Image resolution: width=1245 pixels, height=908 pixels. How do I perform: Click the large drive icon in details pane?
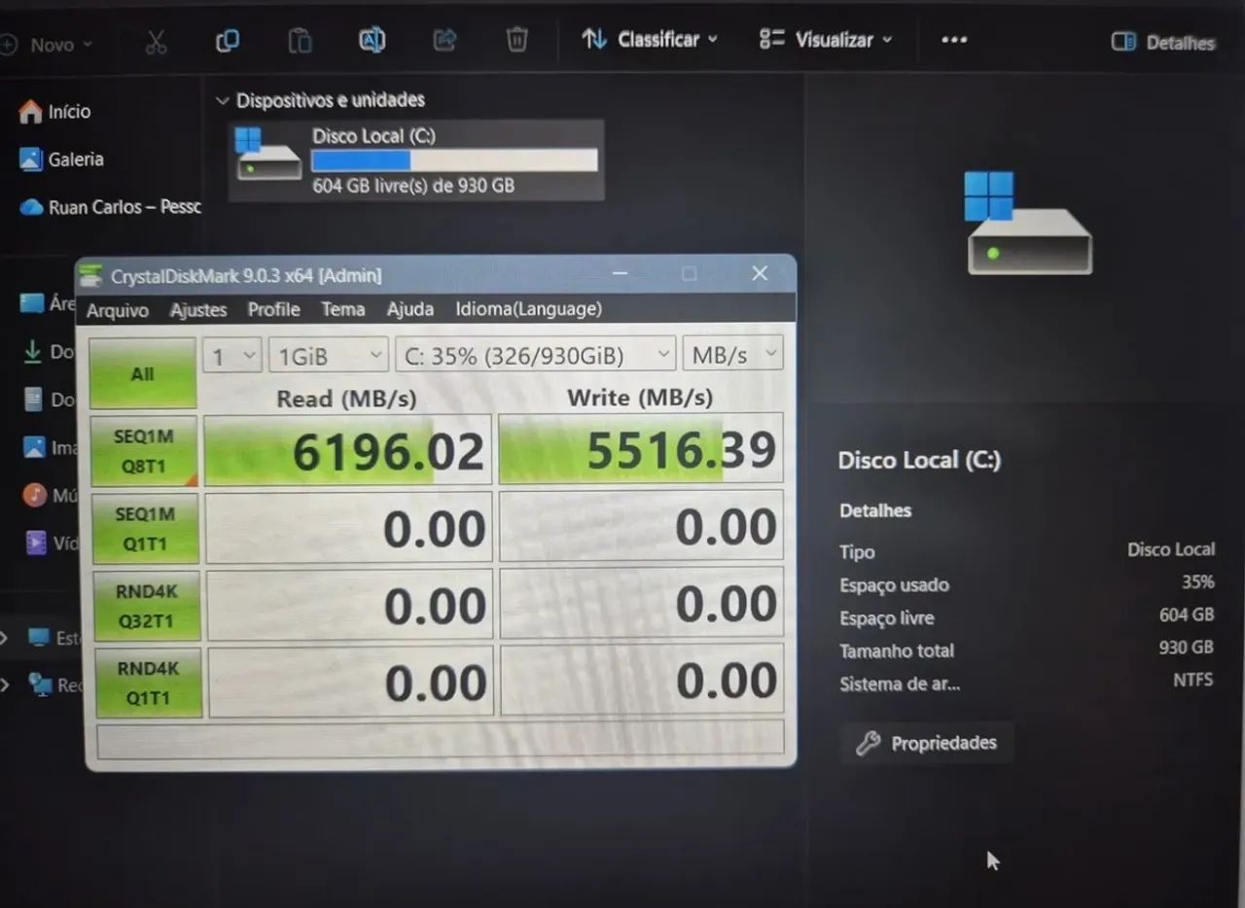tap(1029, 223)
